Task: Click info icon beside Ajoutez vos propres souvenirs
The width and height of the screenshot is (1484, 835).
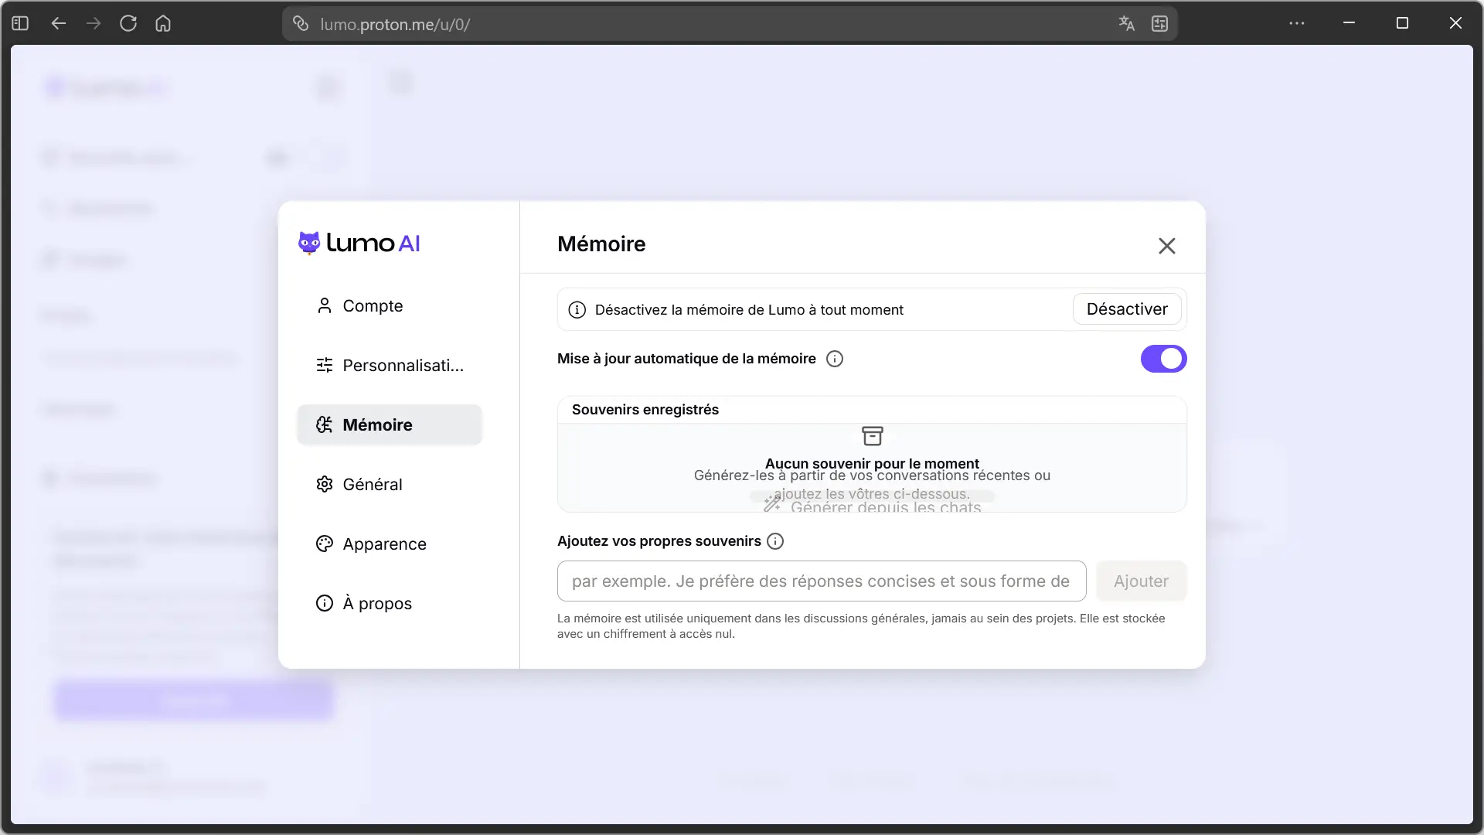Action: [x=775, y=541]
